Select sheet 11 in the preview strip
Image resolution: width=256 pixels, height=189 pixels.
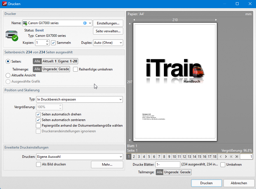point(179,157)
